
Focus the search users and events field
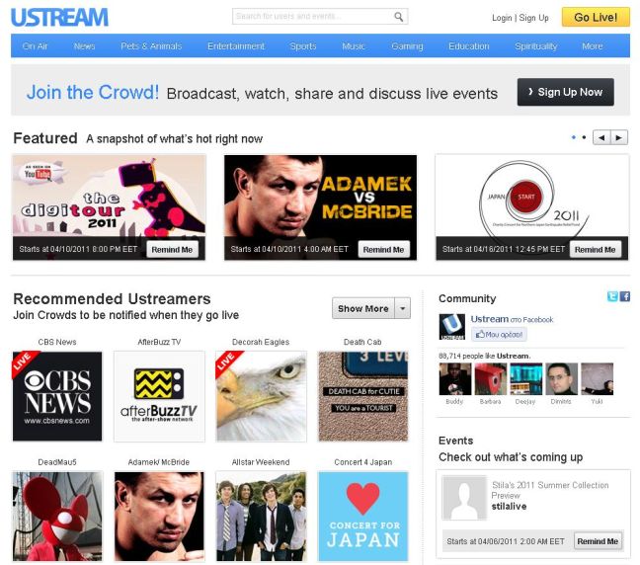tap(311, 17)
